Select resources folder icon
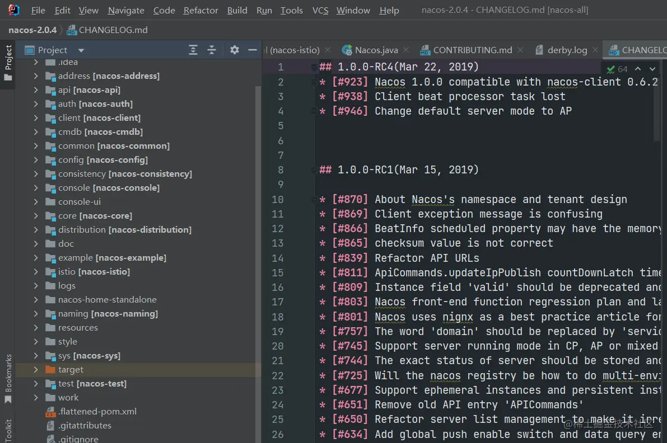This screenshot has height=443, width=667. [x=50, y=328]
